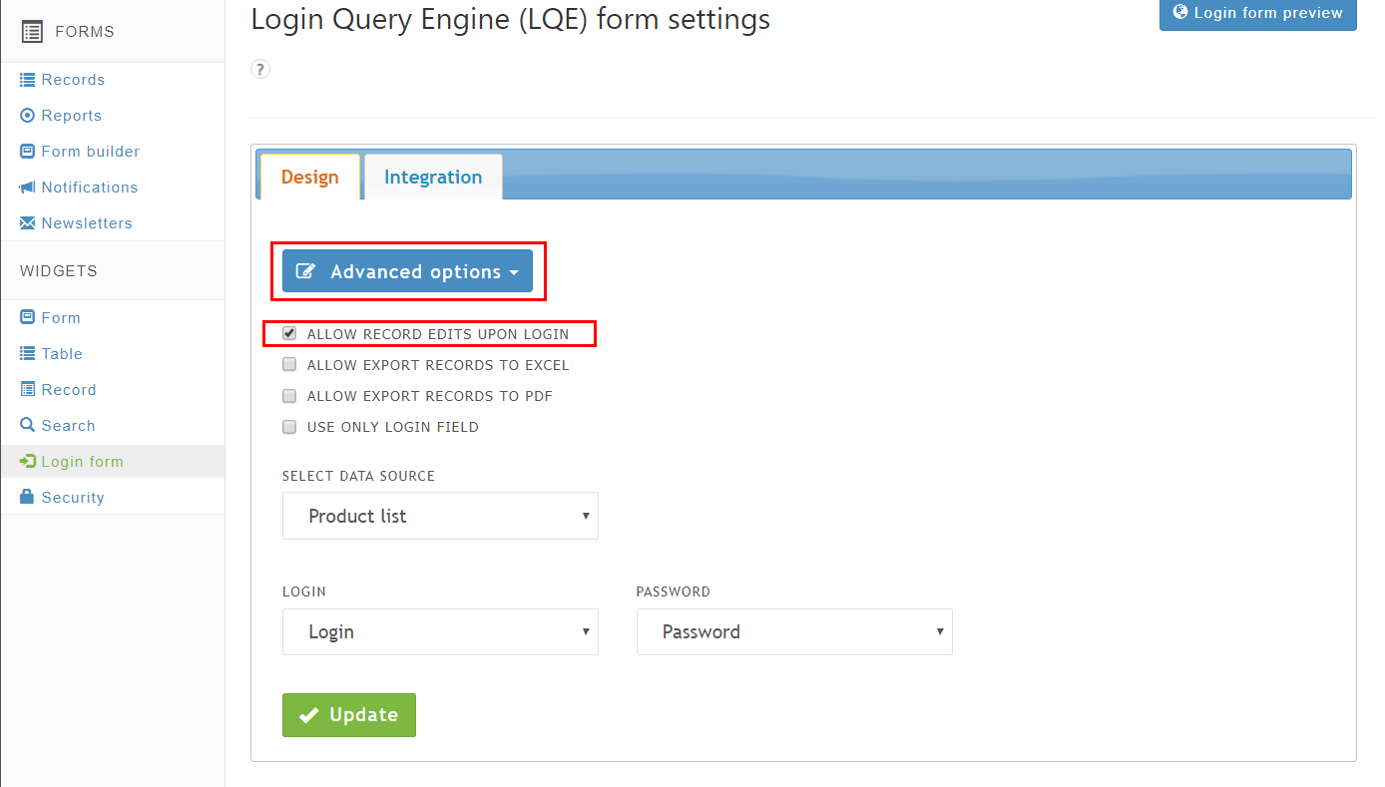Click the Login form arrow icon
Image resolution: width=1385 pixels, height=787 pixels.
tap(28, 462)
